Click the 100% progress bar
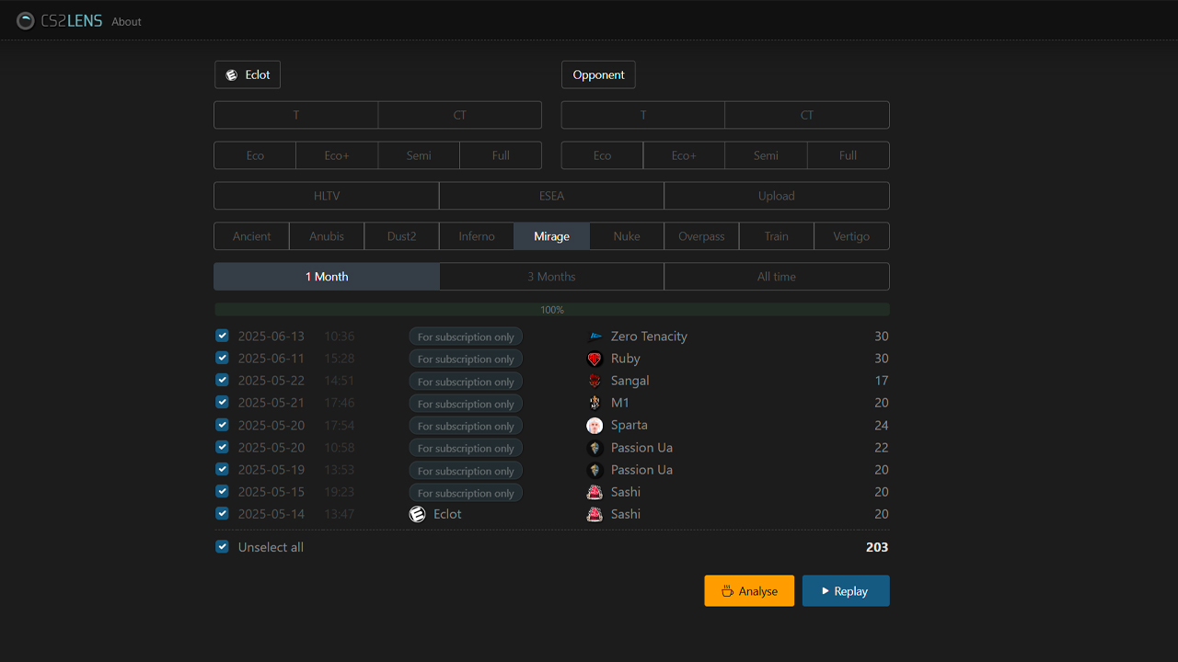 pyautogui.click(x=552, y=310)
